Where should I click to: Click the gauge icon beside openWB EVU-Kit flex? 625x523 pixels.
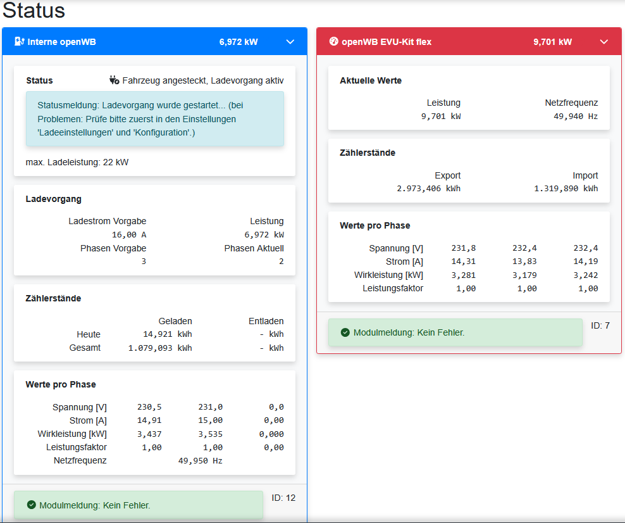pyautogui.click(x=333, y=42)
